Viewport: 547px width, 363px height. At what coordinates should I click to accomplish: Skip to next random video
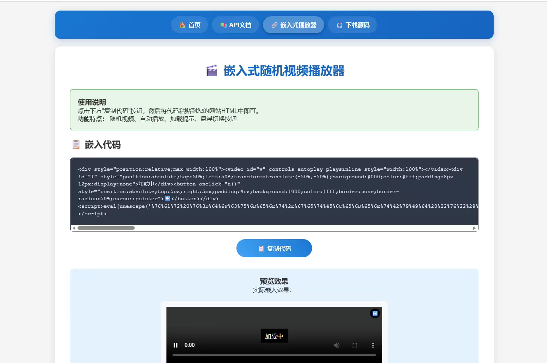(x=375, y=314)
